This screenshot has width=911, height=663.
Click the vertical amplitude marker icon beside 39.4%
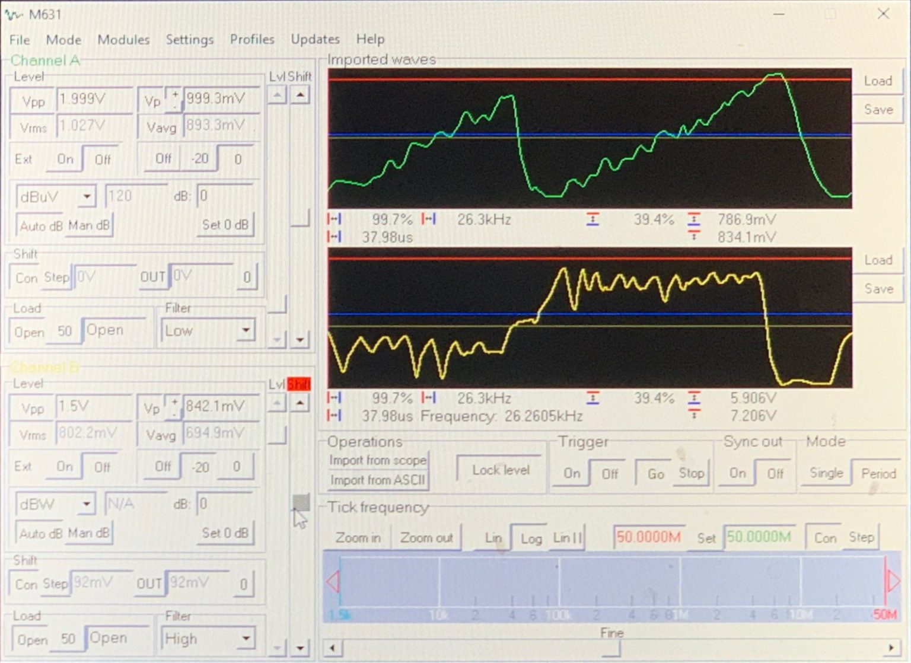click(x=593, y=219)
